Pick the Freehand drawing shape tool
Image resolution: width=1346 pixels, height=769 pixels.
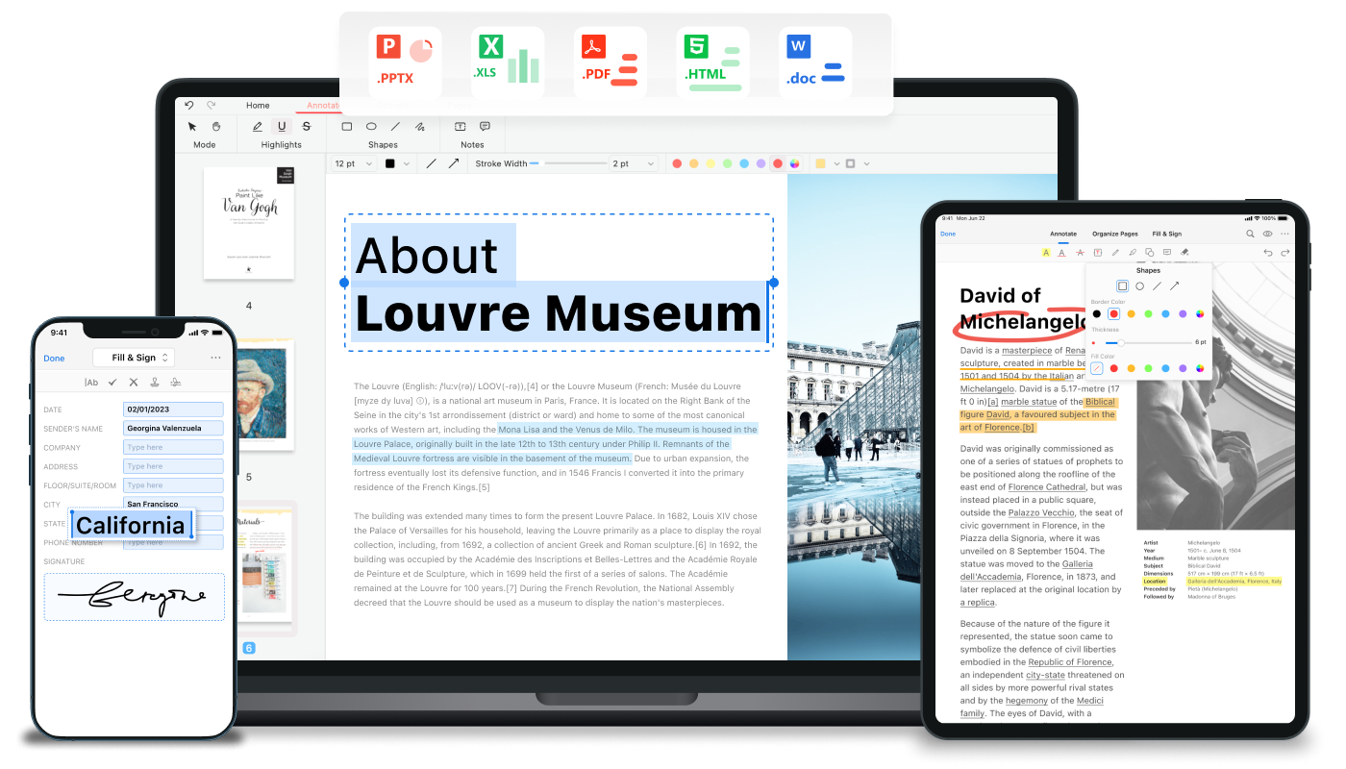420,127
